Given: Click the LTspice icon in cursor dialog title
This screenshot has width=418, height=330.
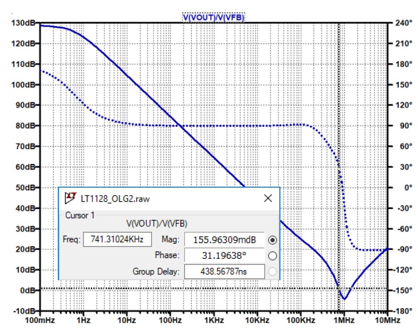Looking at the screenshot, I should [x=70, y=198].
